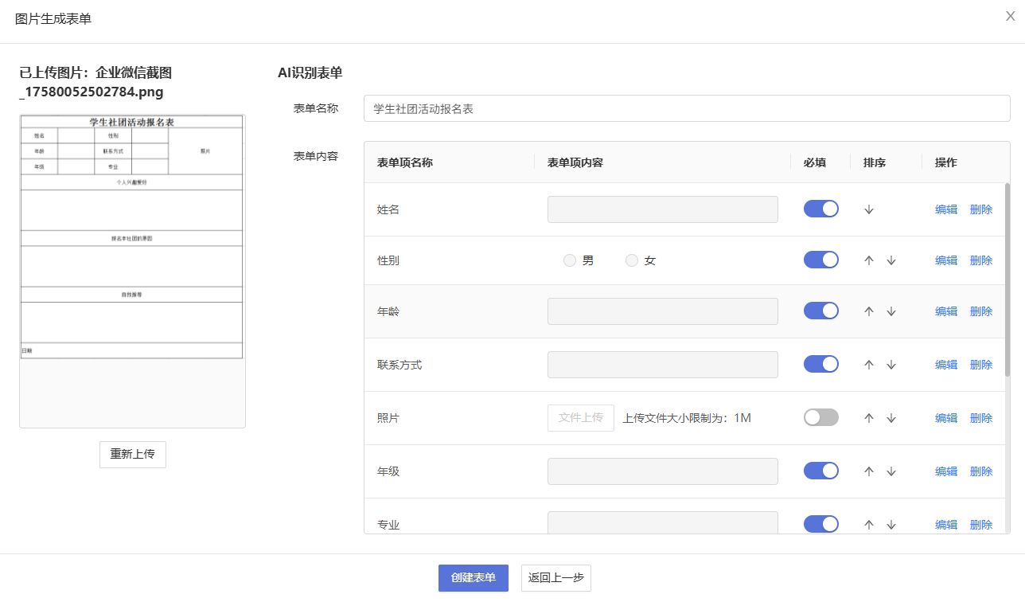
Task: Move 年级 row up with arrow
Action: coord(869,471)
